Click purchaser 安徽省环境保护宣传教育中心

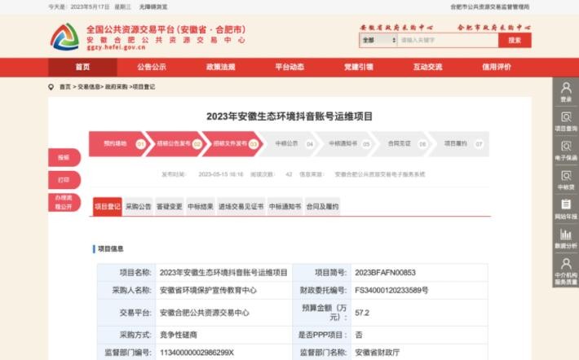(208, 290)
